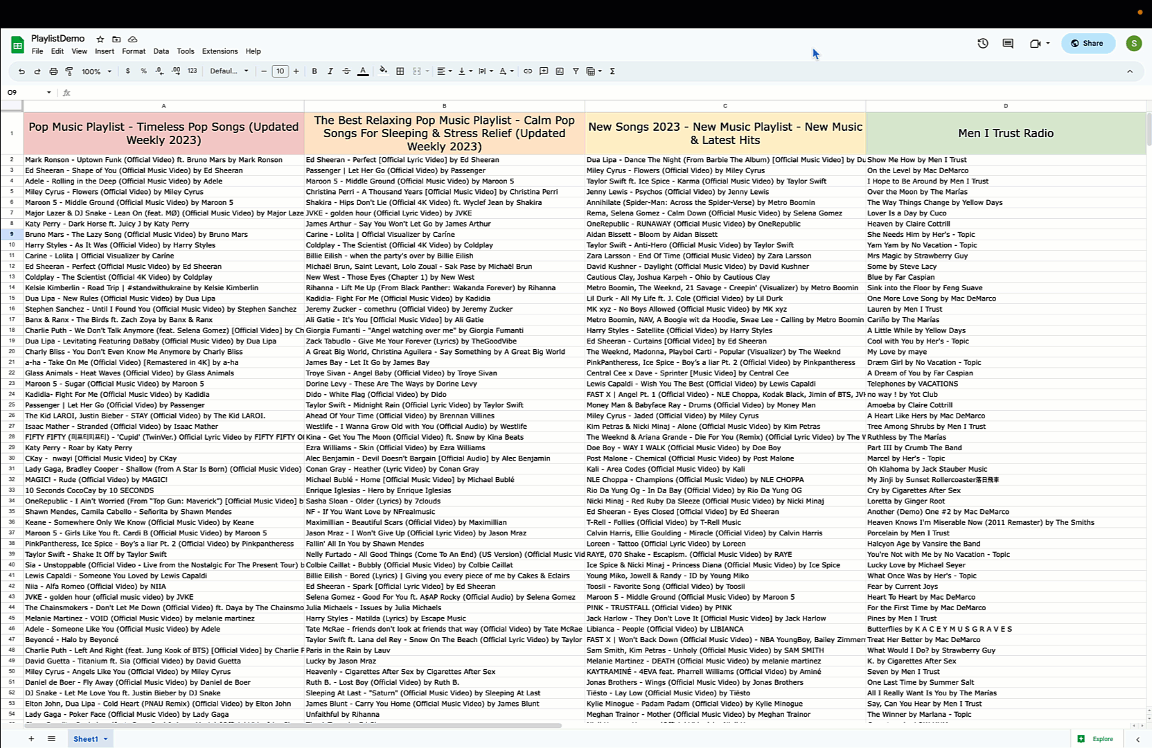Click the Explore button
The image size is (1152, 748).
tap(1095, 739)
